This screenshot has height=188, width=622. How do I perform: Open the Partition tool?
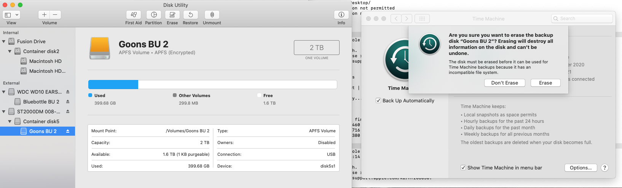click(x=154, y=15)
